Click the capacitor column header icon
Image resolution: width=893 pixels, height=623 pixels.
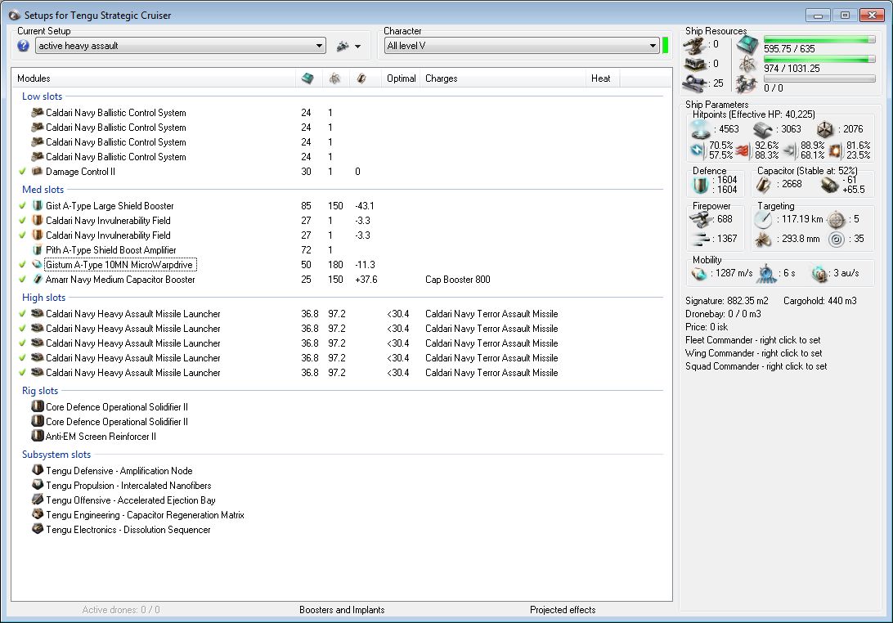[361, 78]
